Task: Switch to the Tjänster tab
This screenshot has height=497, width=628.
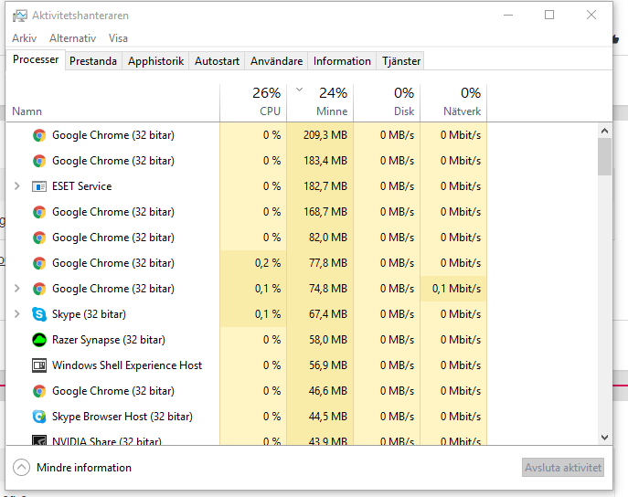Action: (x=401, y=61)
